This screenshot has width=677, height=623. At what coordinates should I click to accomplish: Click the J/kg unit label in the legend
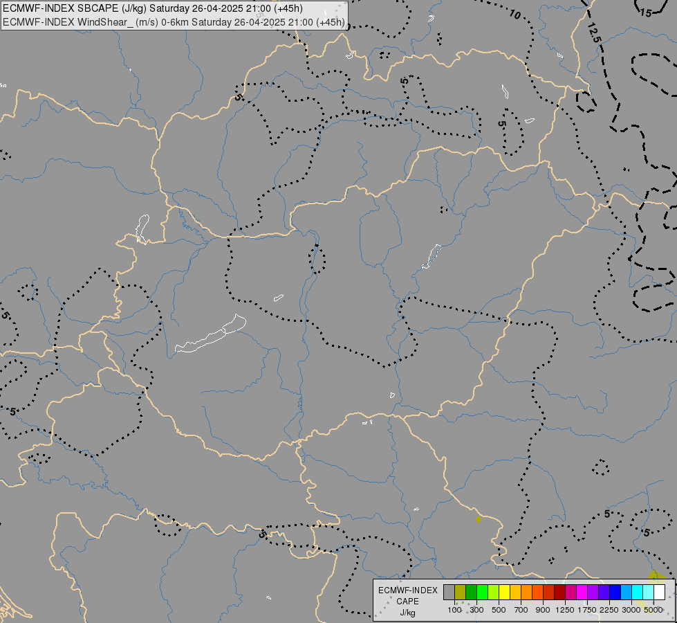click(407, 613)
